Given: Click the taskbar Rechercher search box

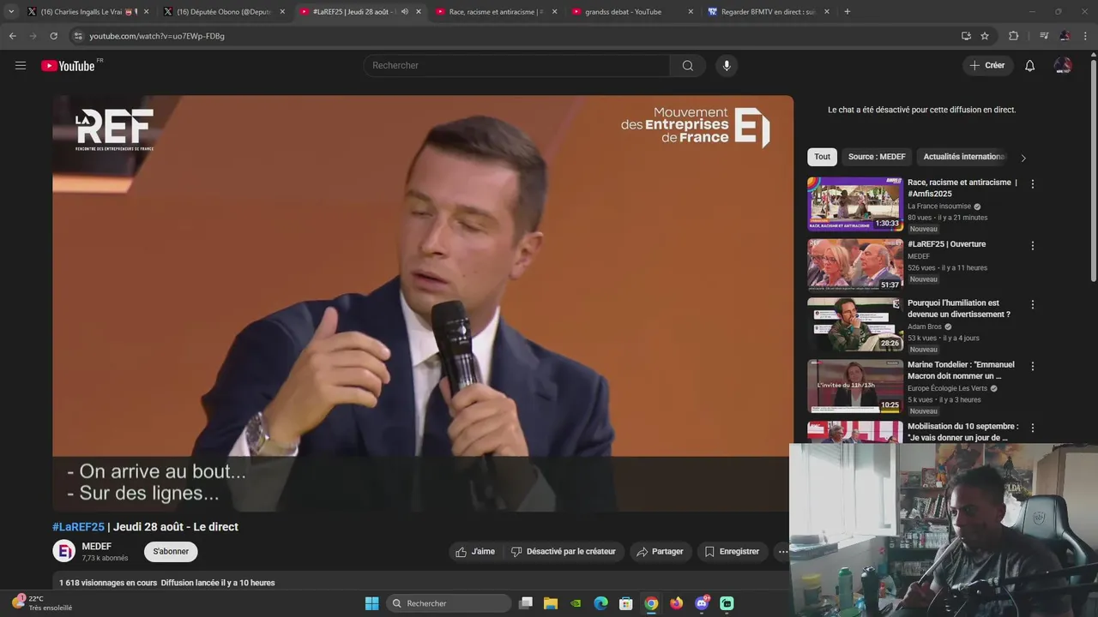Looking at the screenshot, I should [x=449, y=603].
